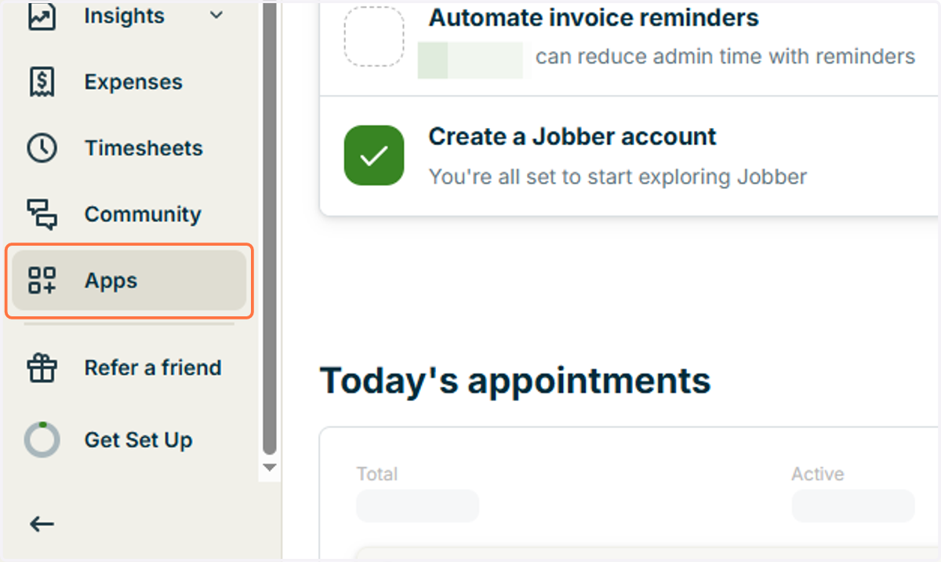
Task: Click the Community chat bubbles icon
Action: pos(42,214)
